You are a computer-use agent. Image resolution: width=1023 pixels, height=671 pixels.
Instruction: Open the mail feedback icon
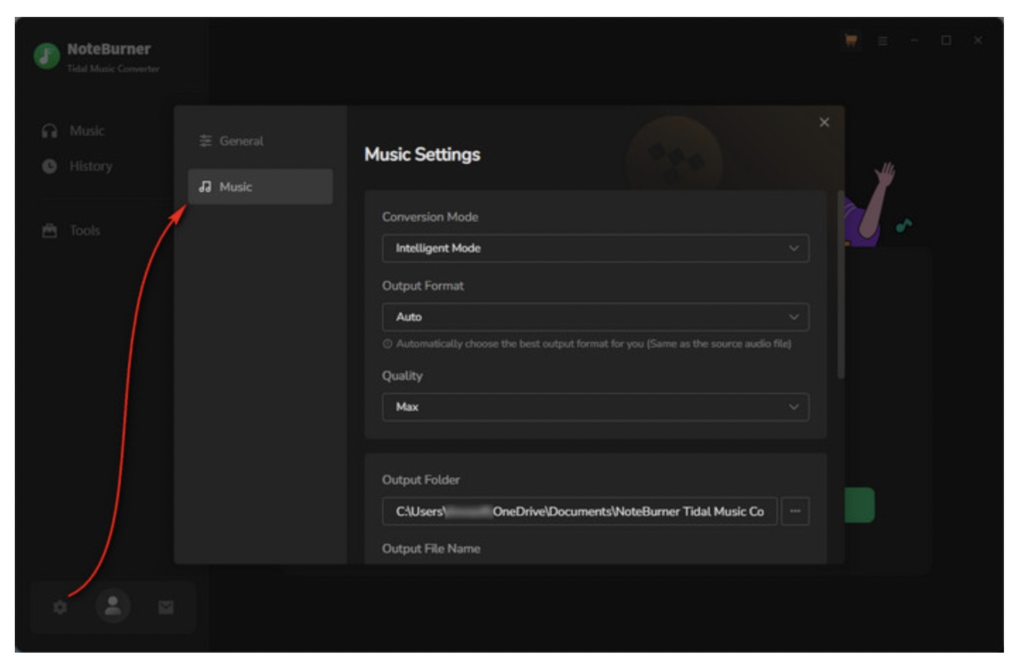point(166,607)
